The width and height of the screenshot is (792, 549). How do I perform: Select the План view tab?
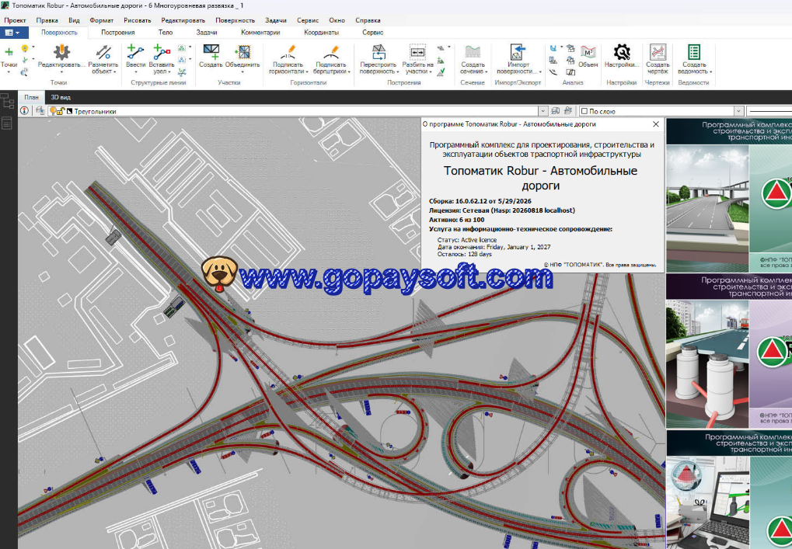coord(31,97)
